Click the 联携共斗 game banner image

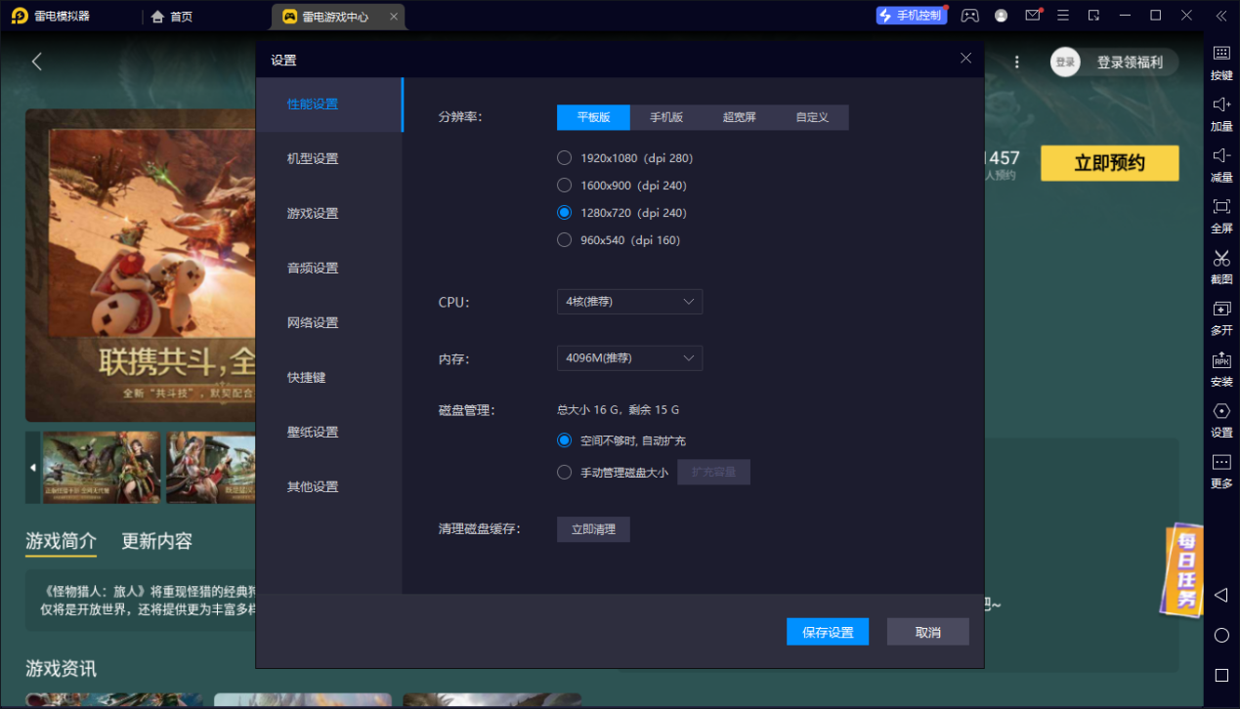141,265
